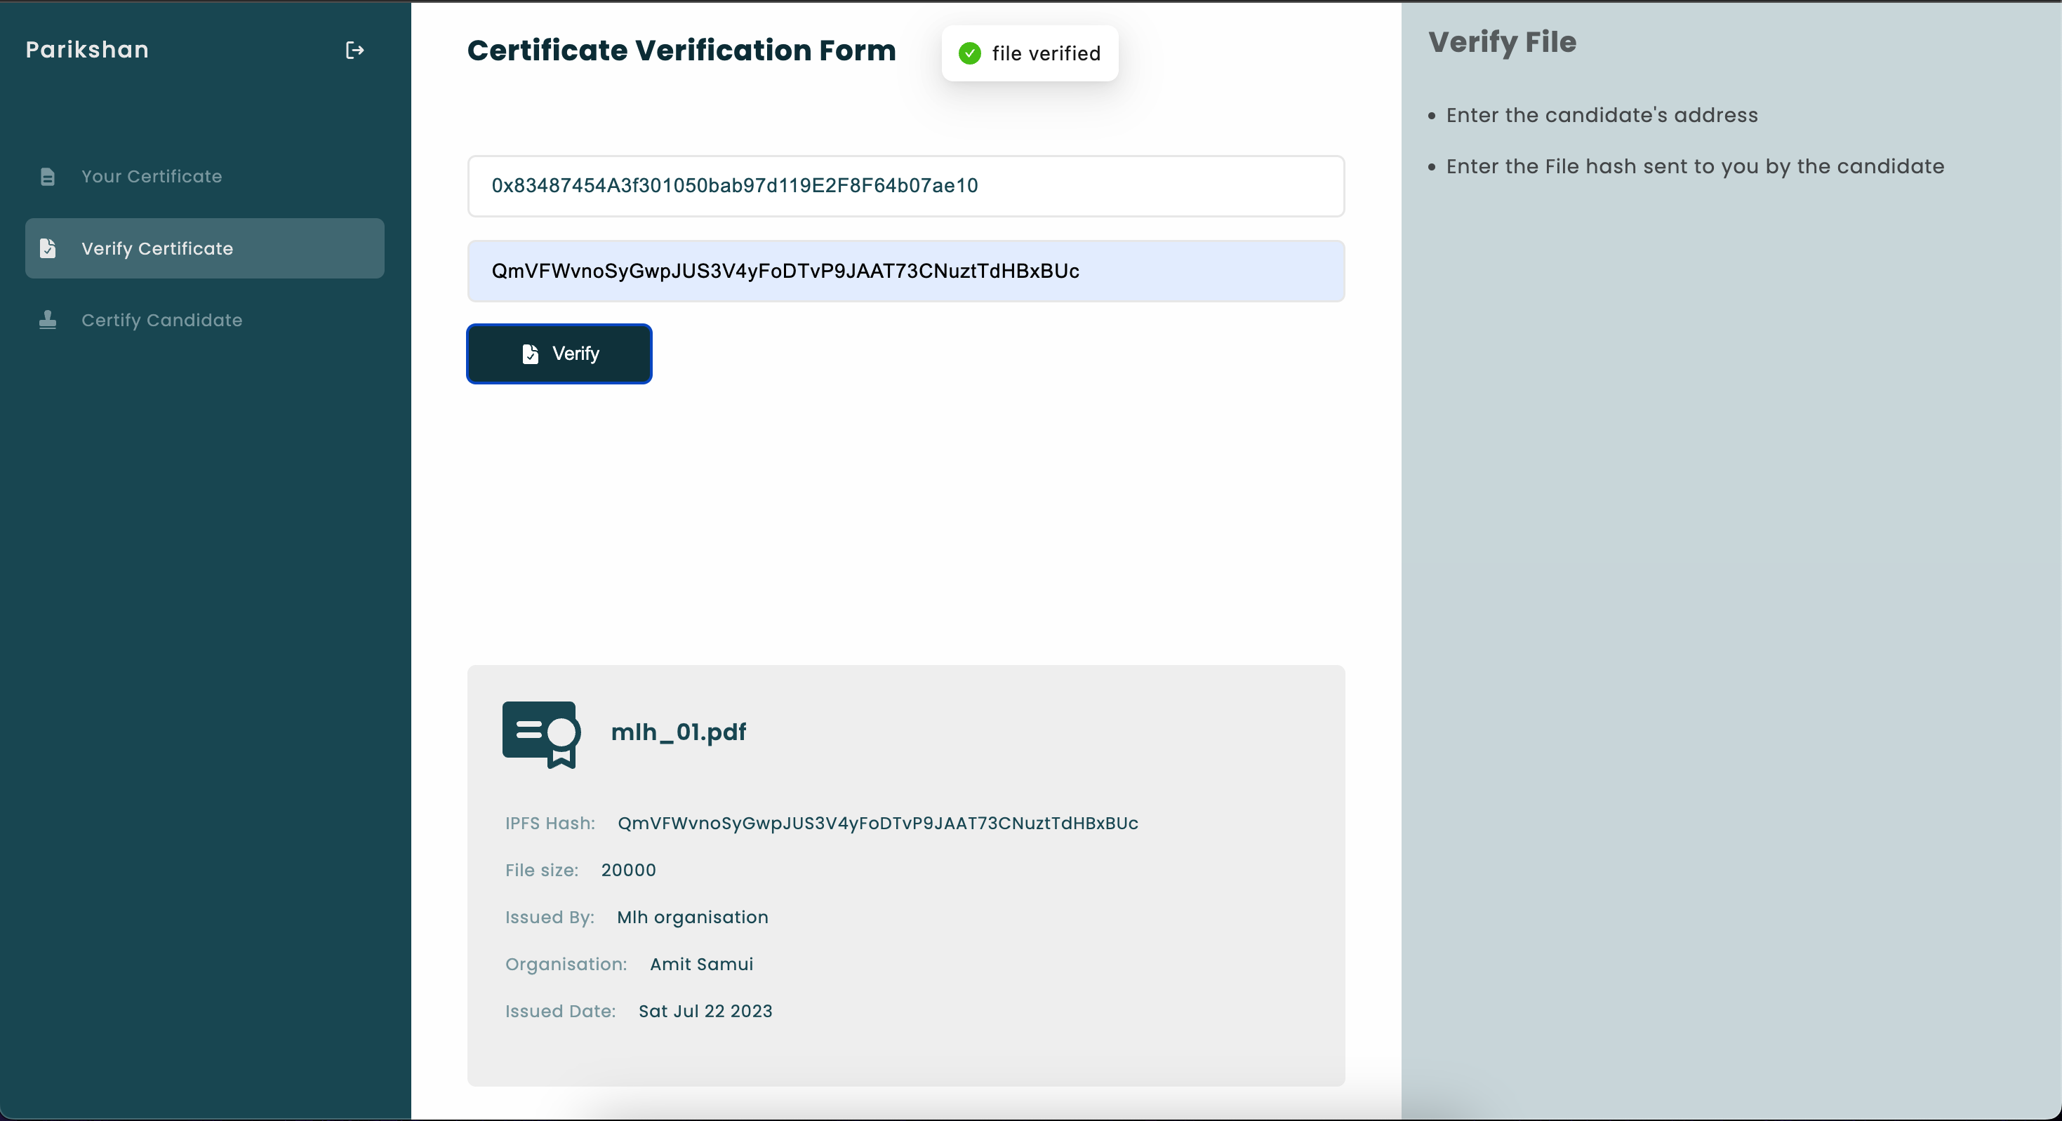Click the Verify File panel heading
This screenshot has width=2062, height=1121.
pos(1502,41)
